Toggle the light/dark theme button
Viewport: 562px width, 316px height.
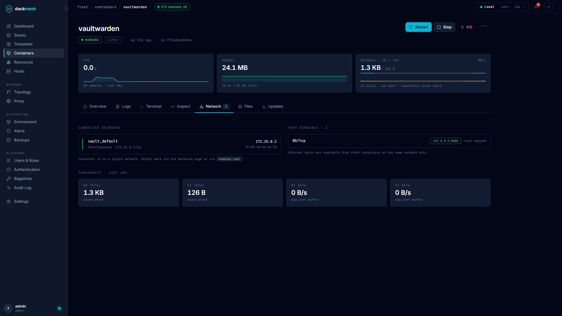[549, 7]
